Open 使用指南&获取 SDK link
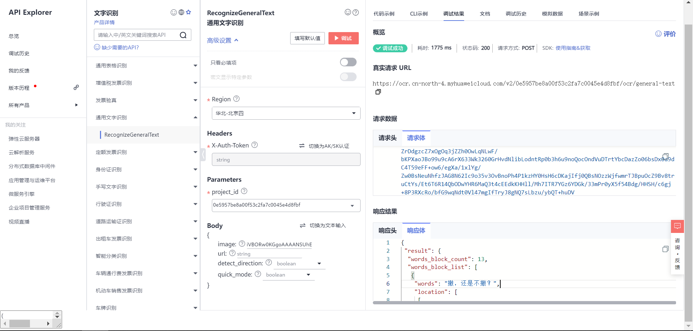 pos(573,48)
